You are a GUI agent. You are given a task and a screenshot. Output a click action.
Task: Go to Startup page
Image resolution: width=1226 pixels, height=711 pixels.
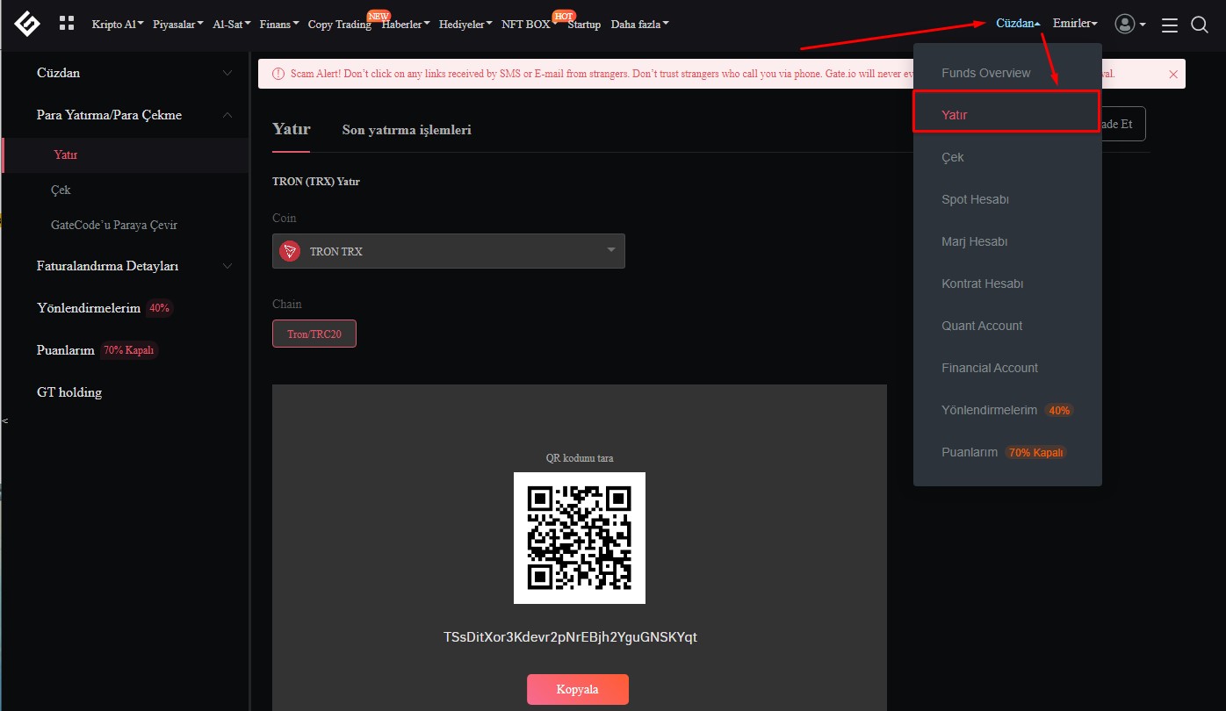[x=584, y=25]
